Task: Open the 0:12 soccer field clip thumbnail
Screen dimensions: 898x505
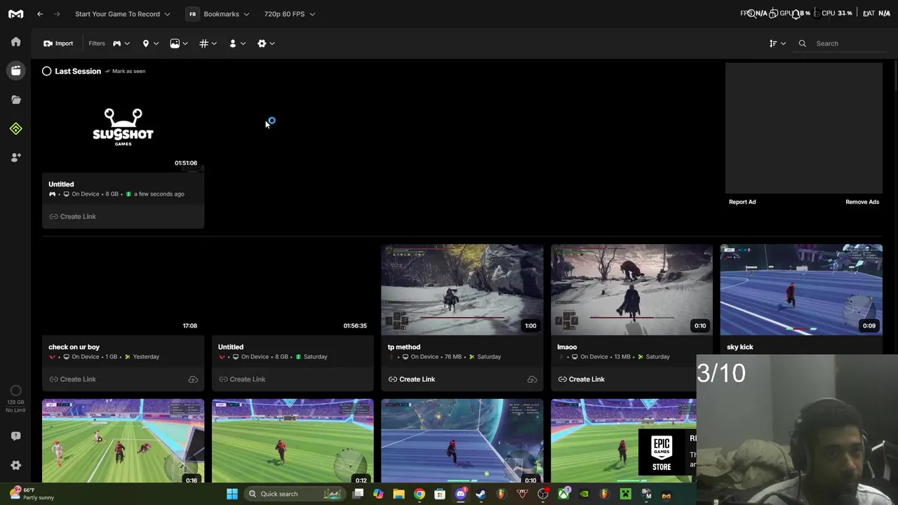Action: [x=293, y=442]
